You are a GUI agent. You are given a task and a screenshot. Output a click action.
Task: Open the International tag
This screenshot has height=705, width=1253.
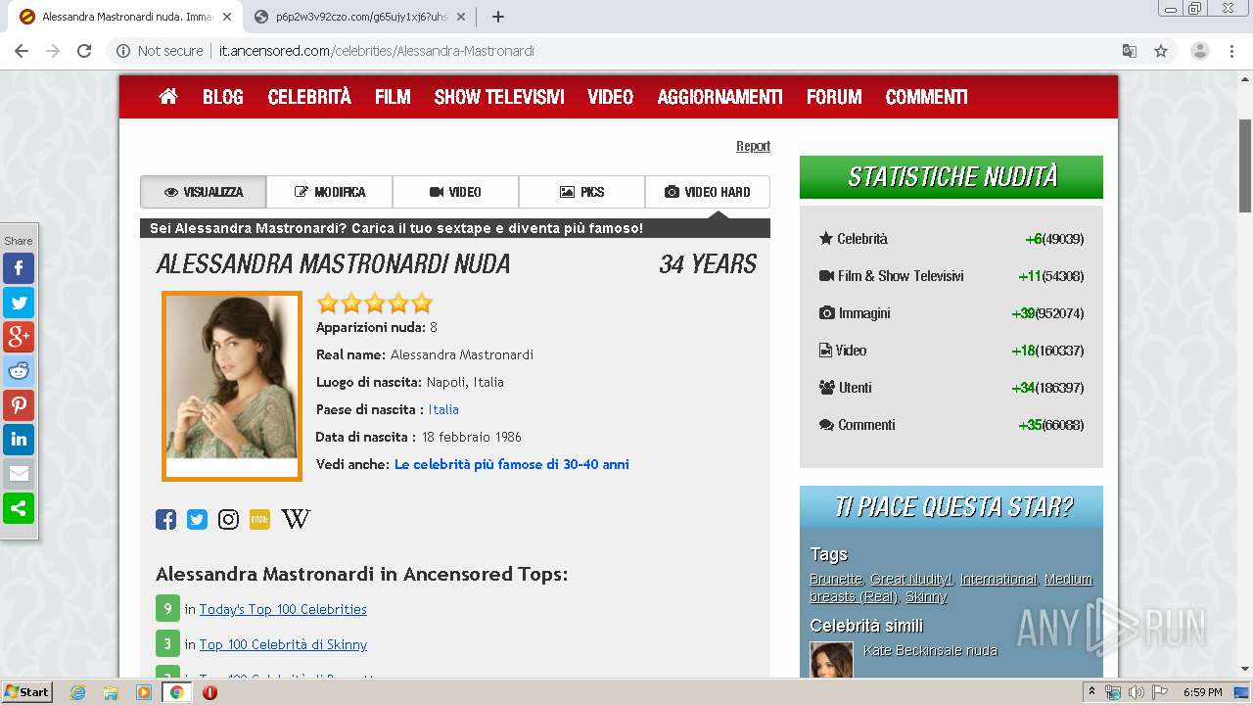(998, 579)
